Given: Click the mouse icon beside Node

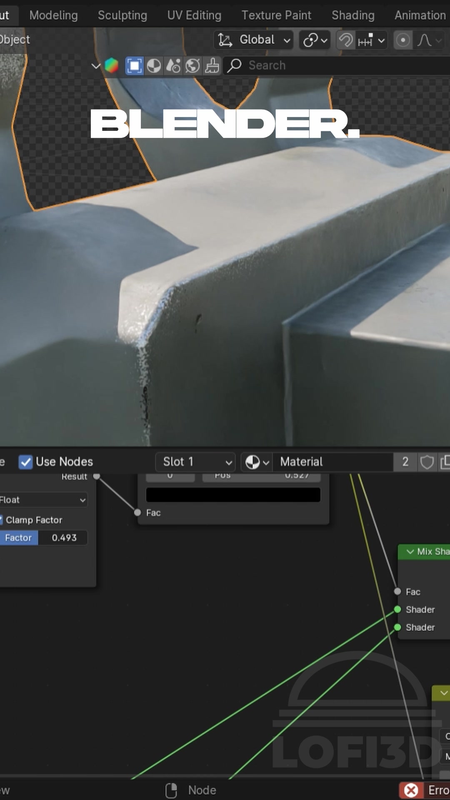Looking at the screenshot, I should click(171, 790).
